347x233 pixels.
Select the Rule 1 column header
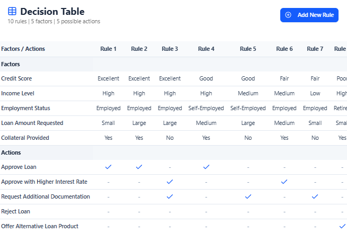108,49
